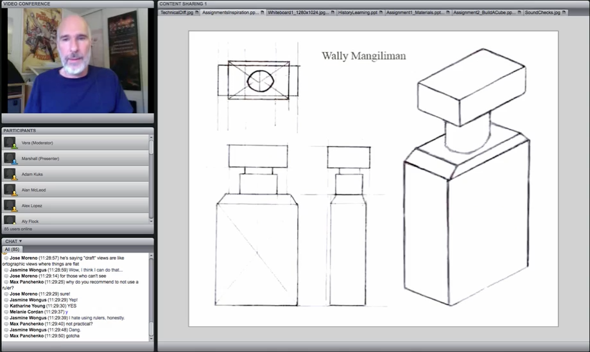Click the presenter video feed

(x=78, y=60)
